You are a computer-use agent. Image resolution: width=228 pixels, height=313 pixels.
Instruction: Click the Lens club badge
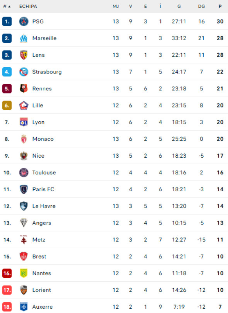(23, 55)
